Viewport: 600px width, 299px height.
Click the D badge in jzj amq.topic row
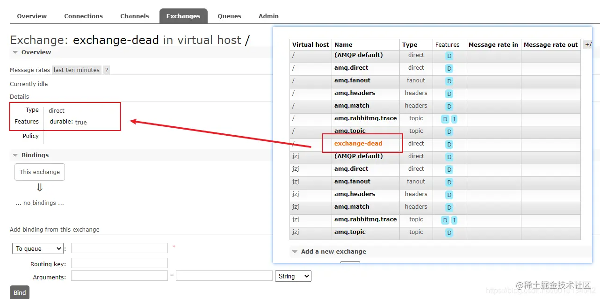pos(449,233)
